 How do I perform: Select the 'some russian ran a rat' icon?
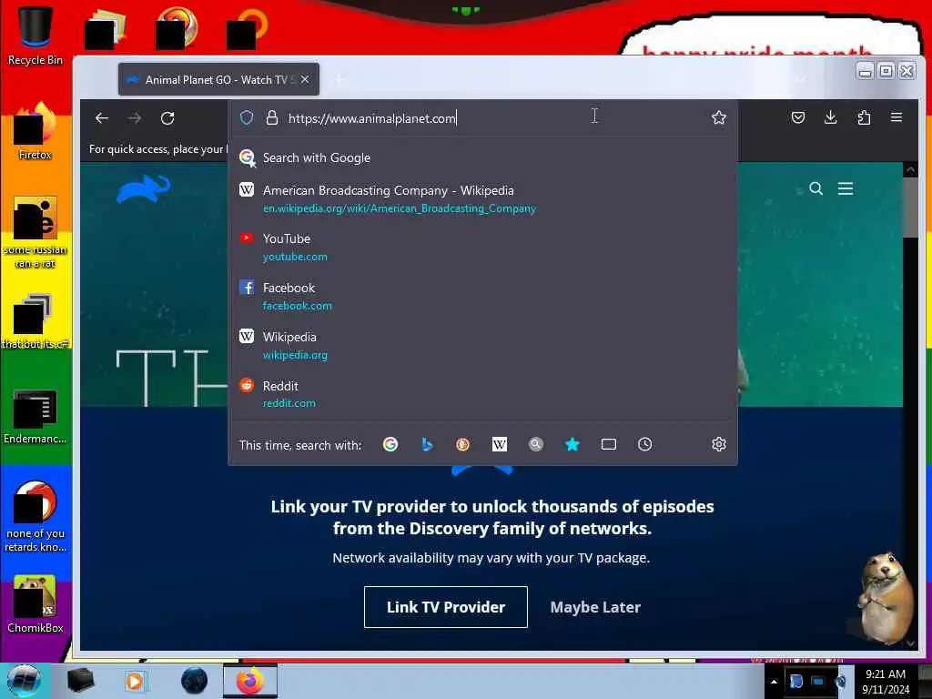tap(35, 233)
